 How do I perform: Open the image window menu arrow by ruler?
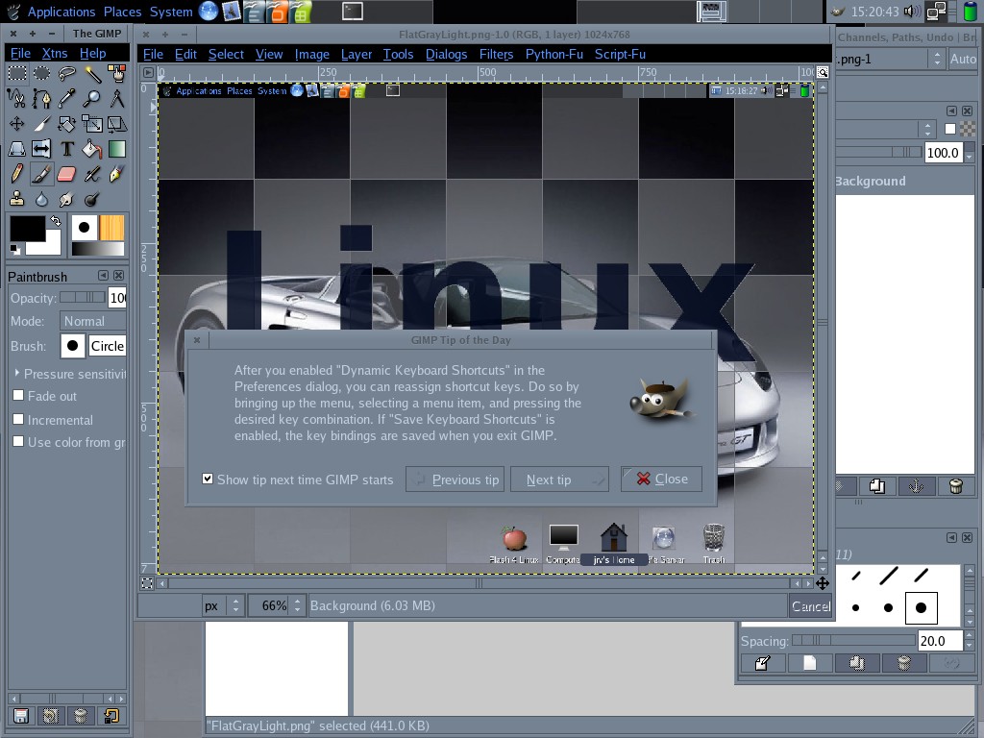(x=148, y=73)
